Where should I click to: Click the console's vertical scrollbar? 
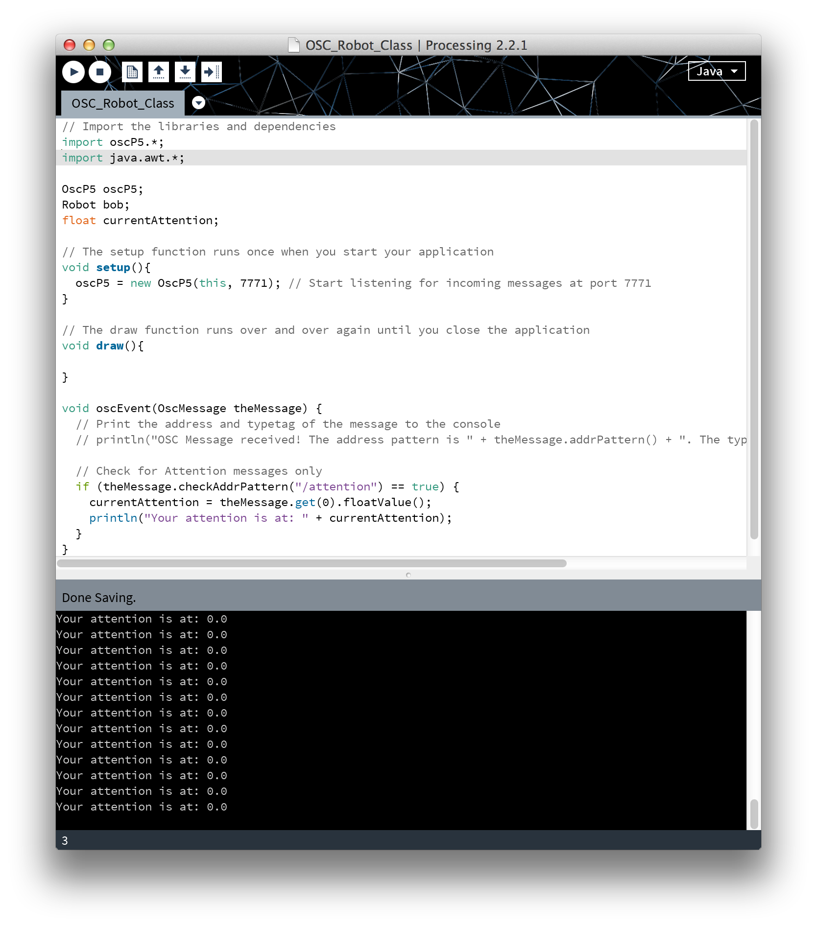point(754,814)
